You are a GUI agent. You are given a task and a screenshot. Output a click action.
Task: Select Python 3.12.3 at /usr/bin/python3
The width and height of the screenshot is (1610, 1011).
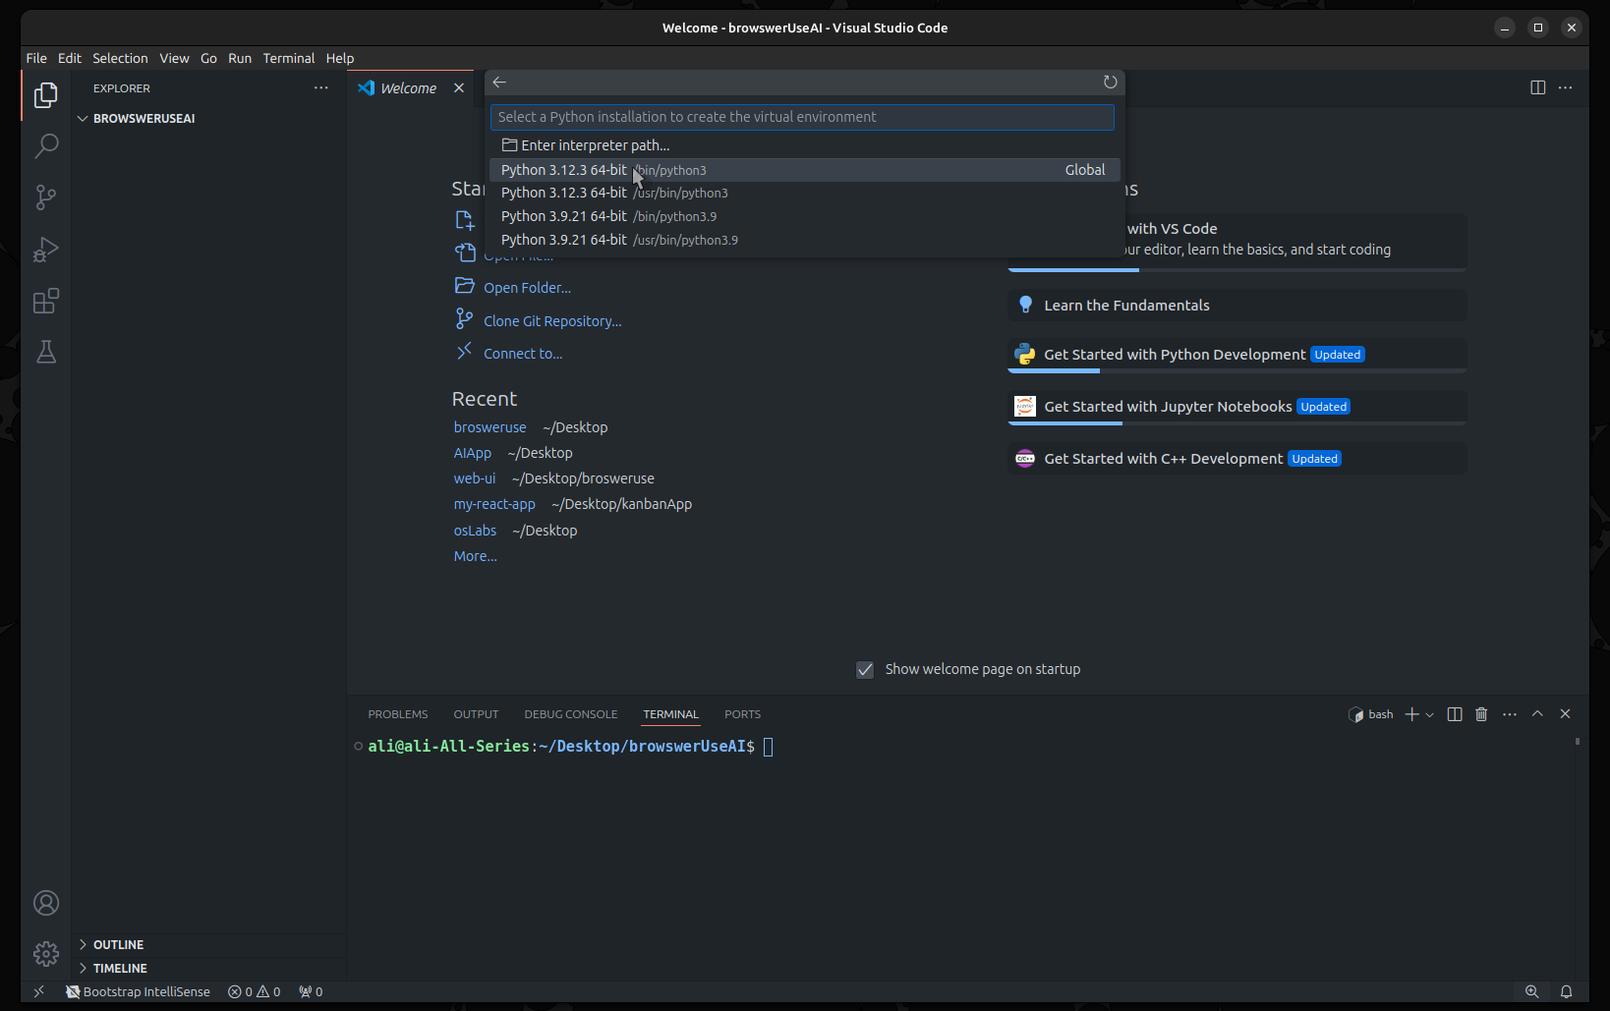pos(804,194)
